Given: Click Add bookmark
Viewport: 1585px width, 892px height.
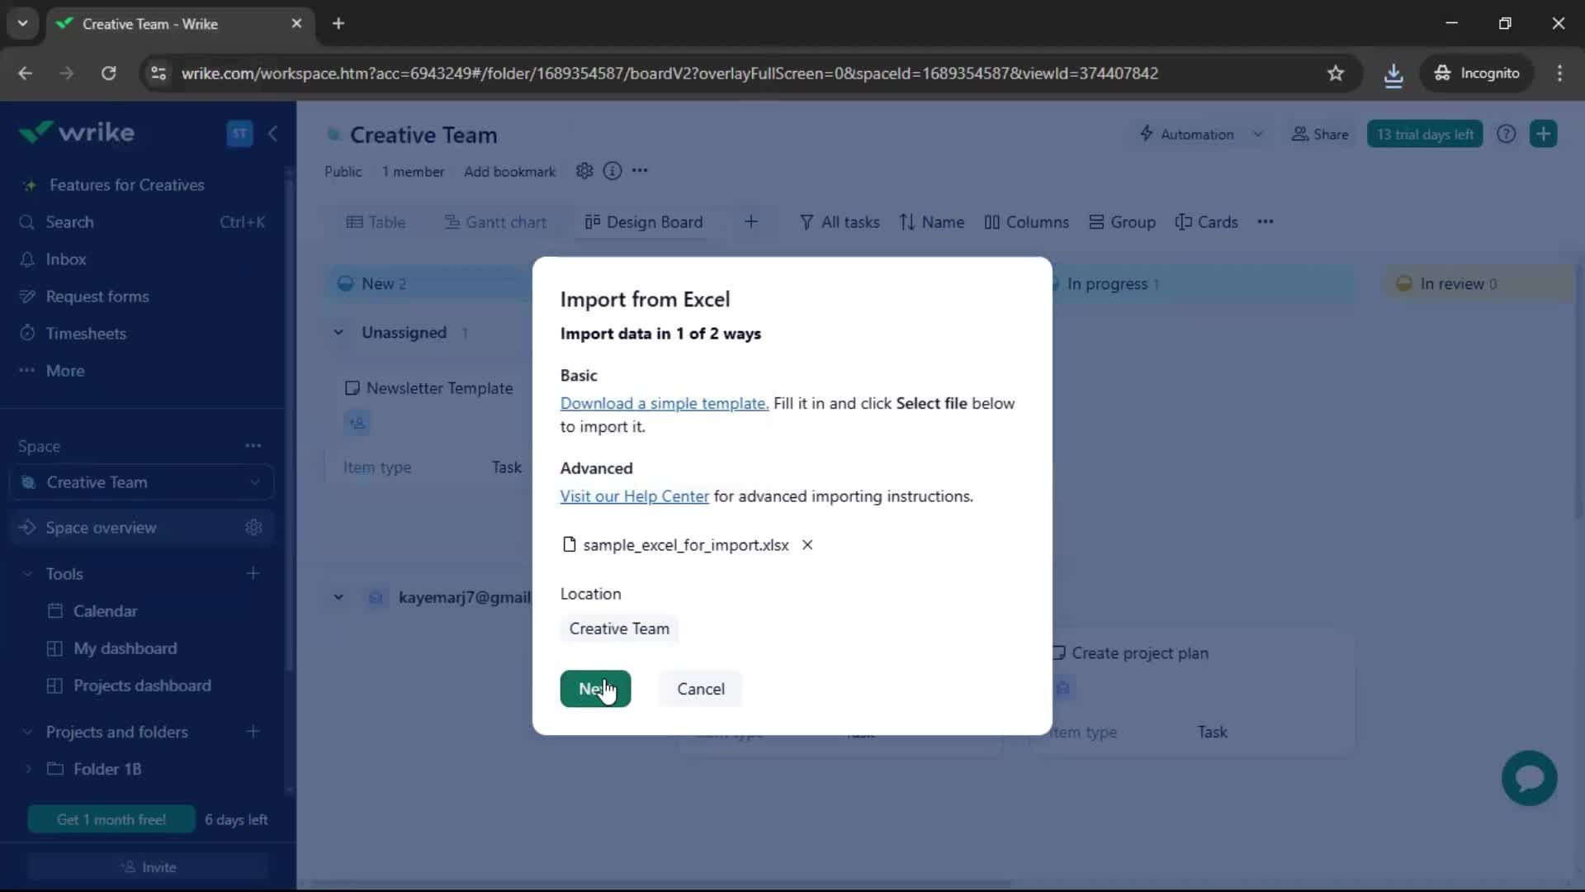Looking at the screenshot, I should pos(509,171).
